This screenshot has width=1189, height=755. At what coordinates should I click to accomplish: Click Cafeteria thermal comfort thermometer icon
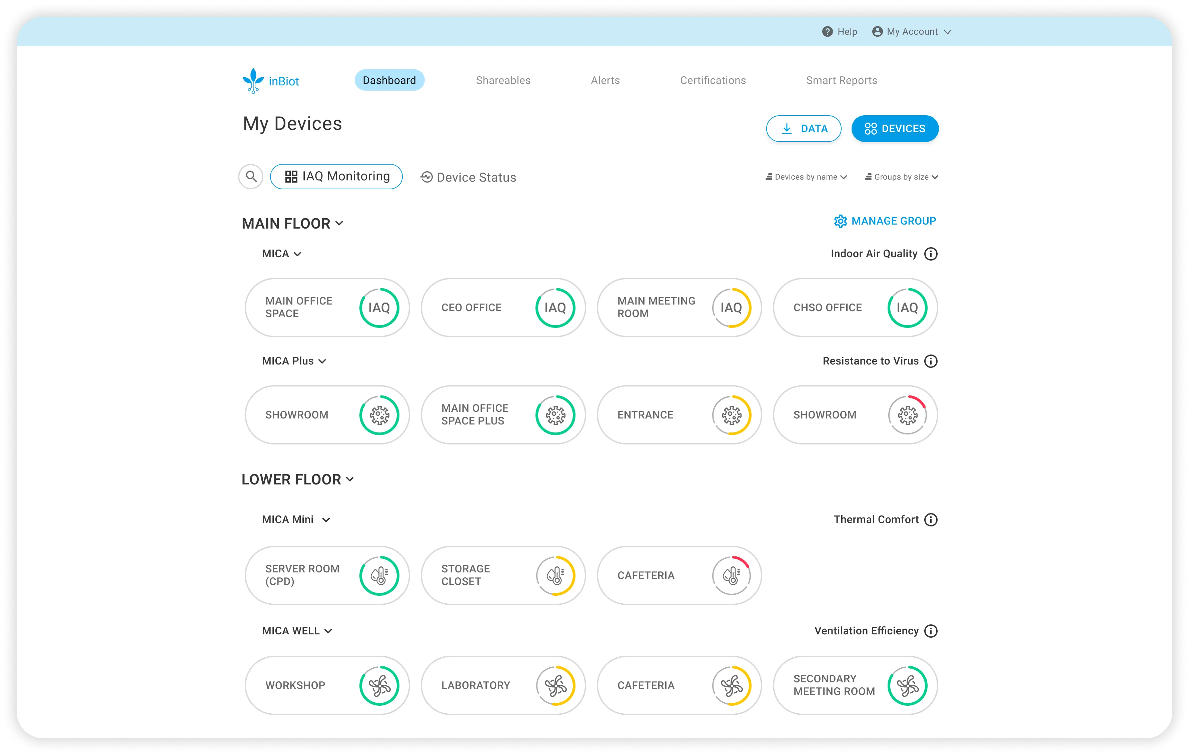[x=731, y=575]
